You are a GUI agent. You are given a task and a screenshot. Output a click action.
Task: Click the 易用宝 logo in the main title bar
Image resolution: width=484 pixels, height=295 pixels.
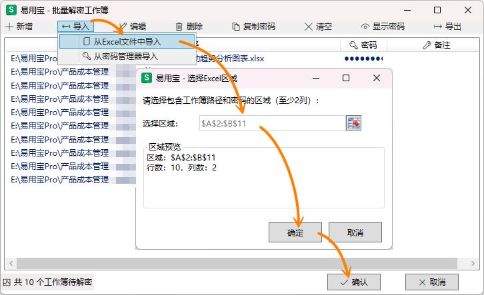tap(11, 10)
